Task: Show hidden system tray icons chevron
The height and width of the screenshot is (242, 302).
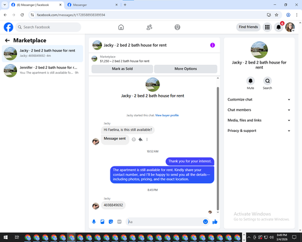Action: [x=249, y=237]
